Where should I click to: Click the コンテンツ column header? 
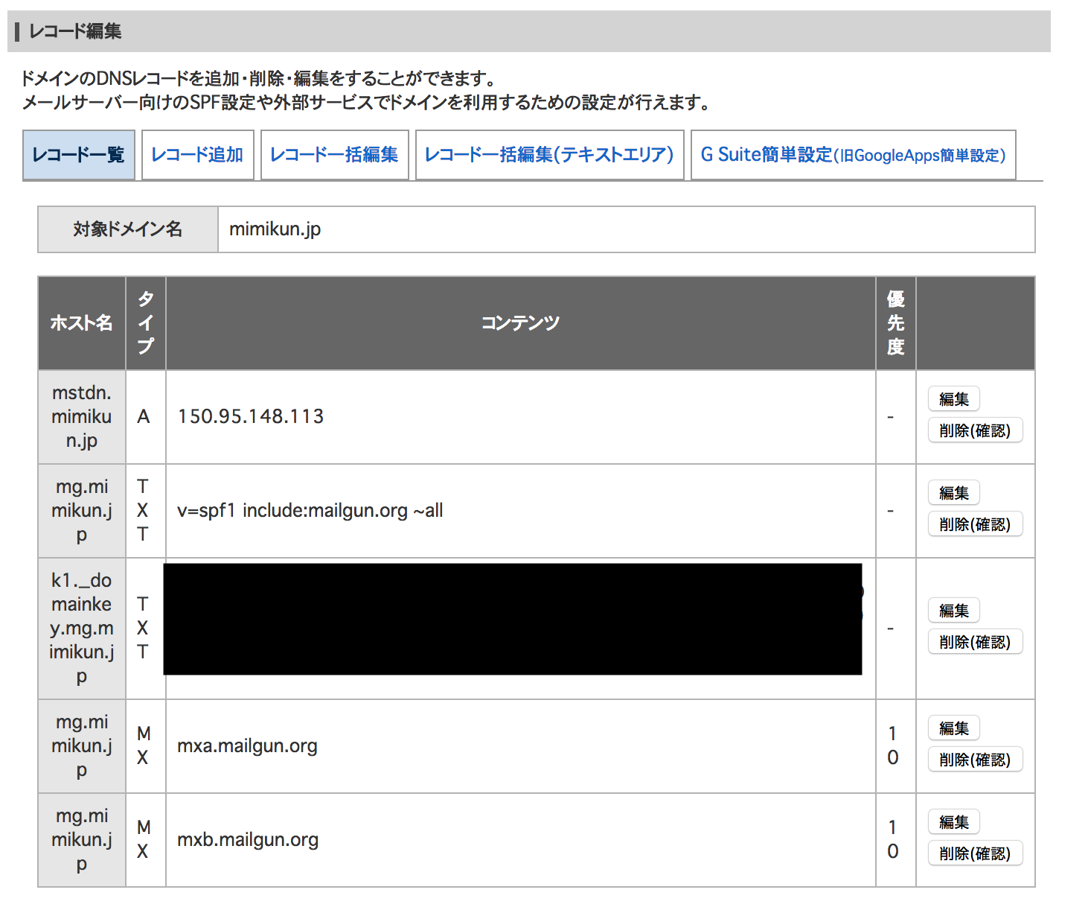pyautogui.click(x=521, y=323)
